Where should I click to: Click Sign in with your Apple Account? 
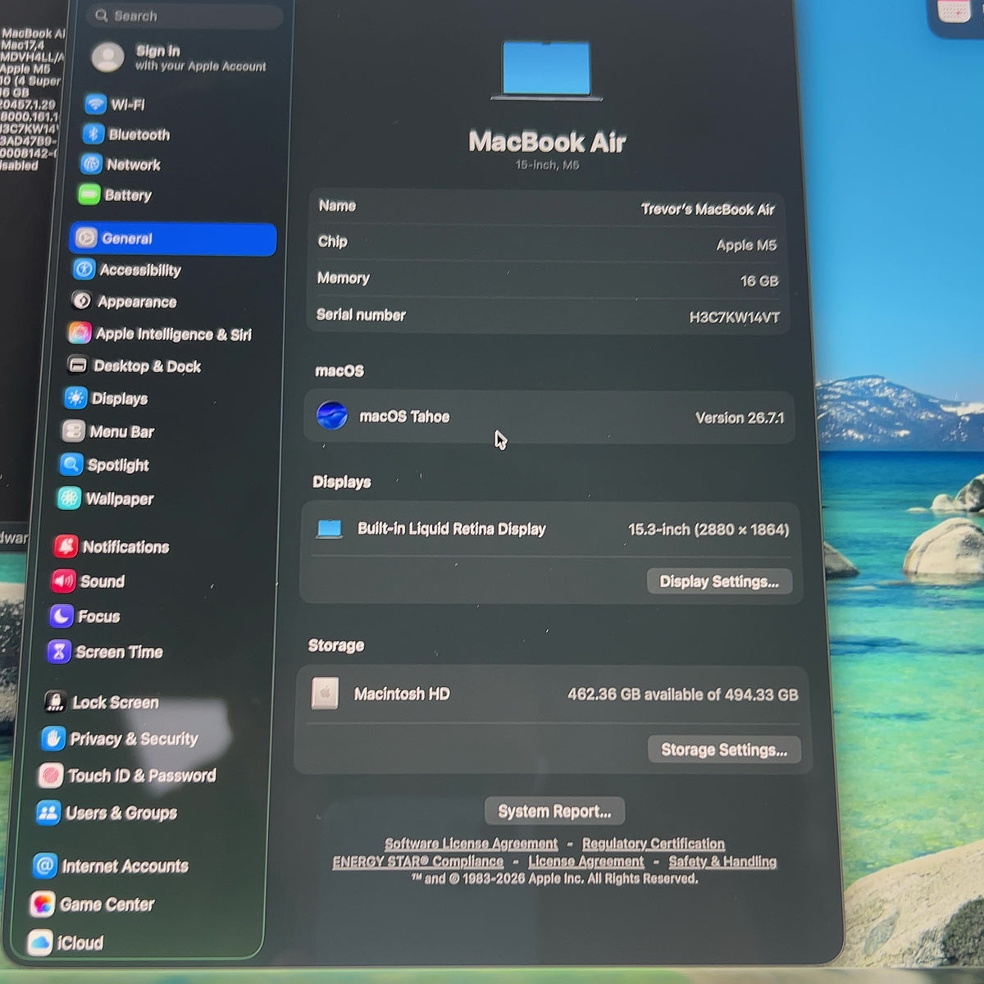[x=180, y=57]
